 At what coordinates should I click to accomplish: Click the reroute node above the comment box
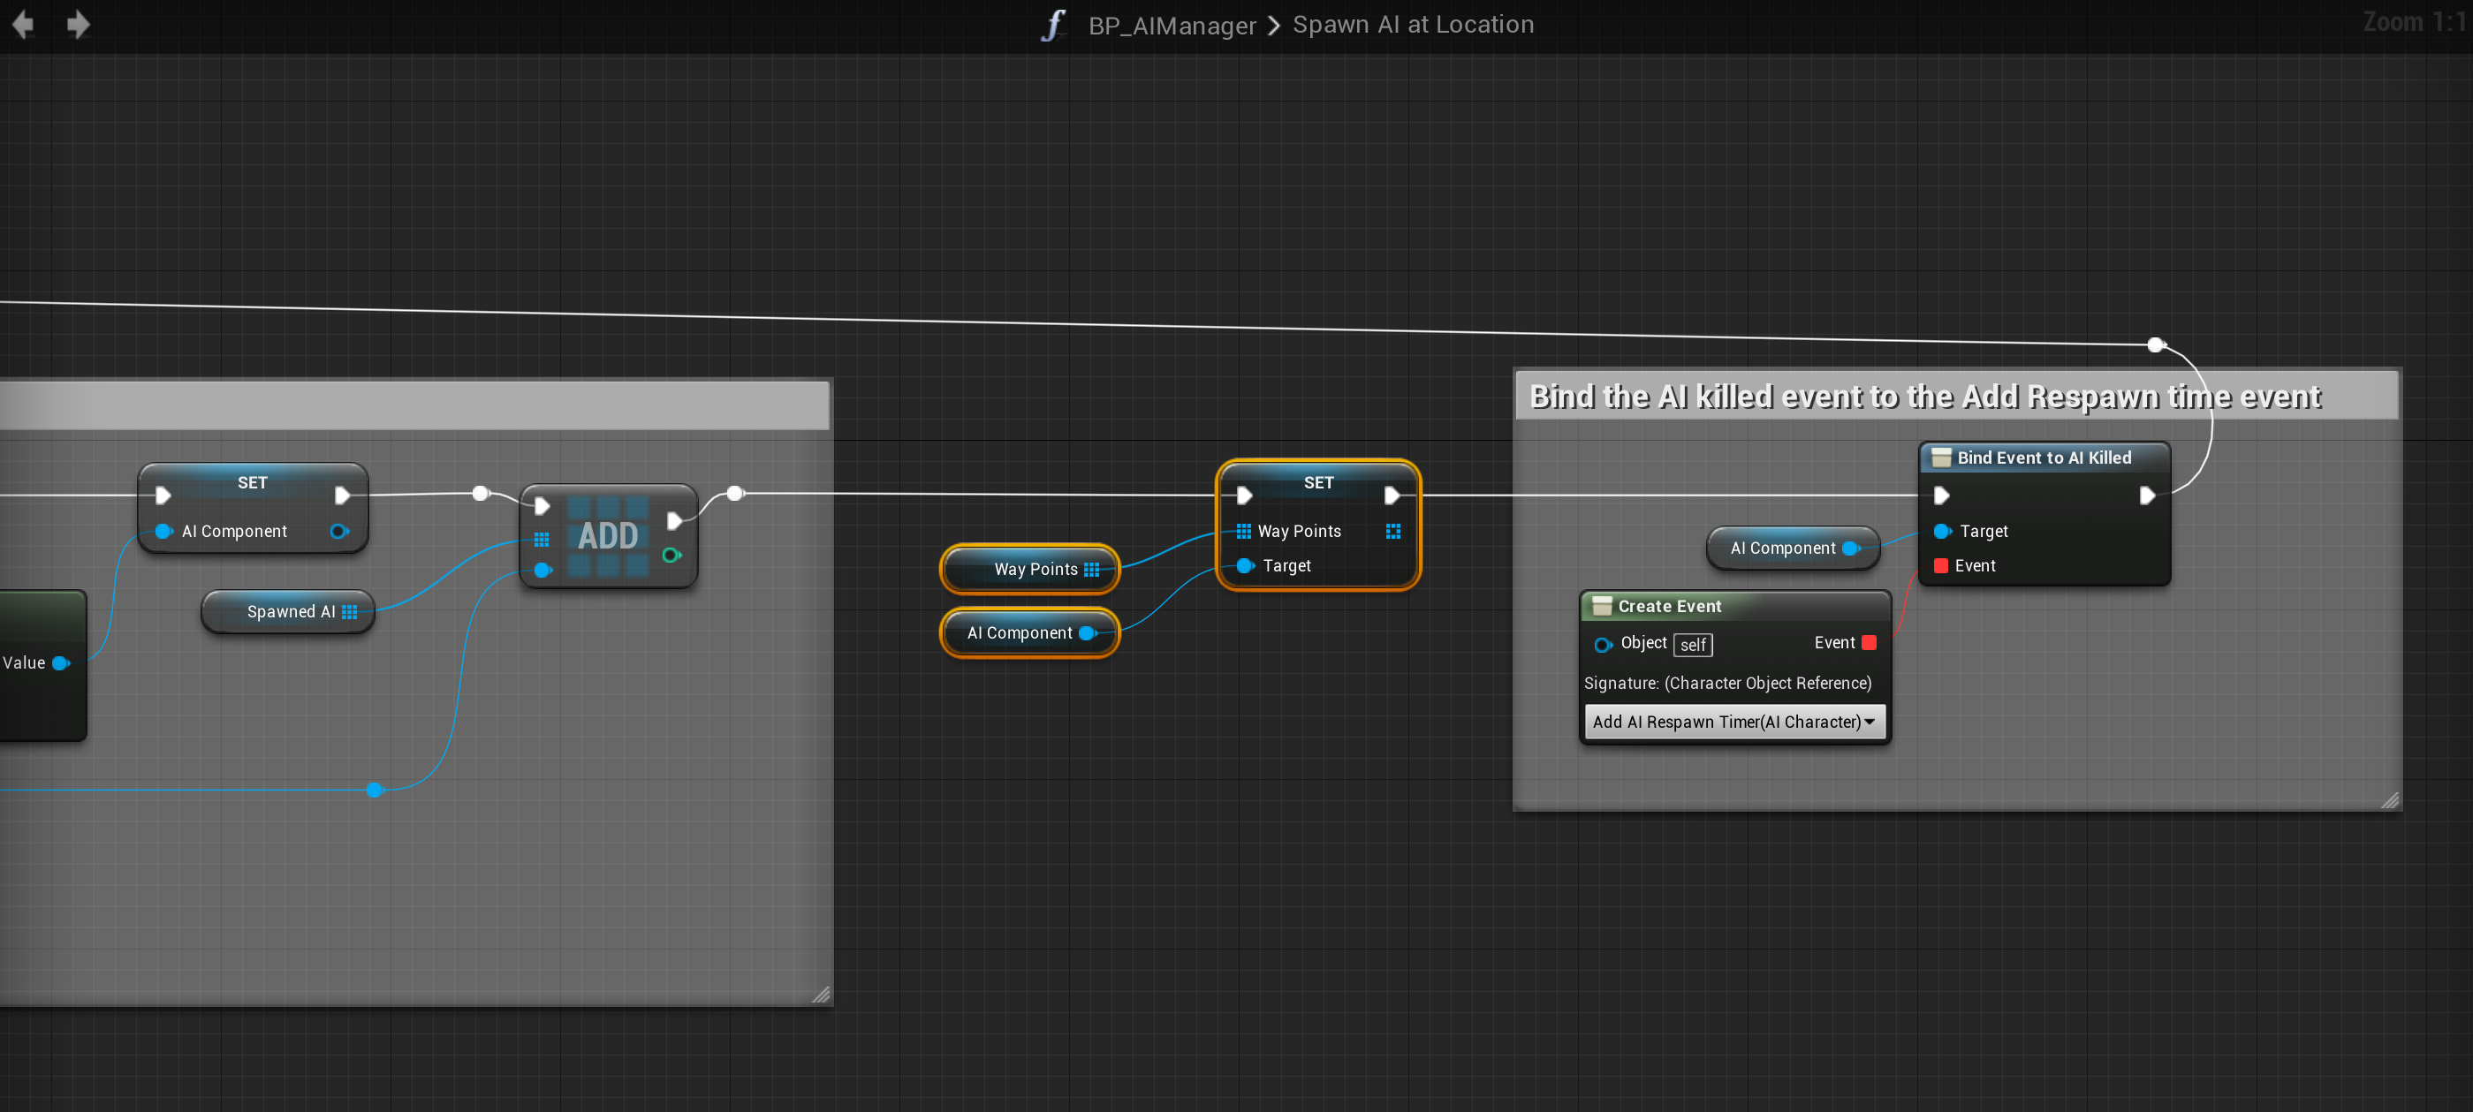(2155, 344)
